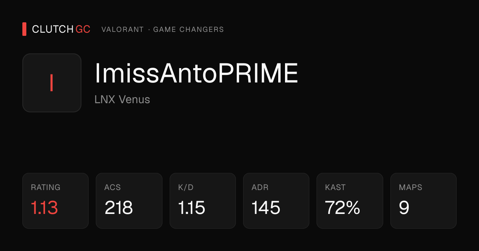Click the 145 ADR value
479x251 pixels.
[x=266, y=208]
